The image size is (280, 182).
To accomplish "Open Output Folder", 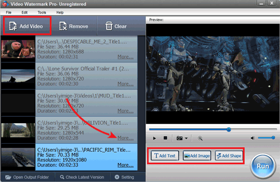I will [27, 177].
